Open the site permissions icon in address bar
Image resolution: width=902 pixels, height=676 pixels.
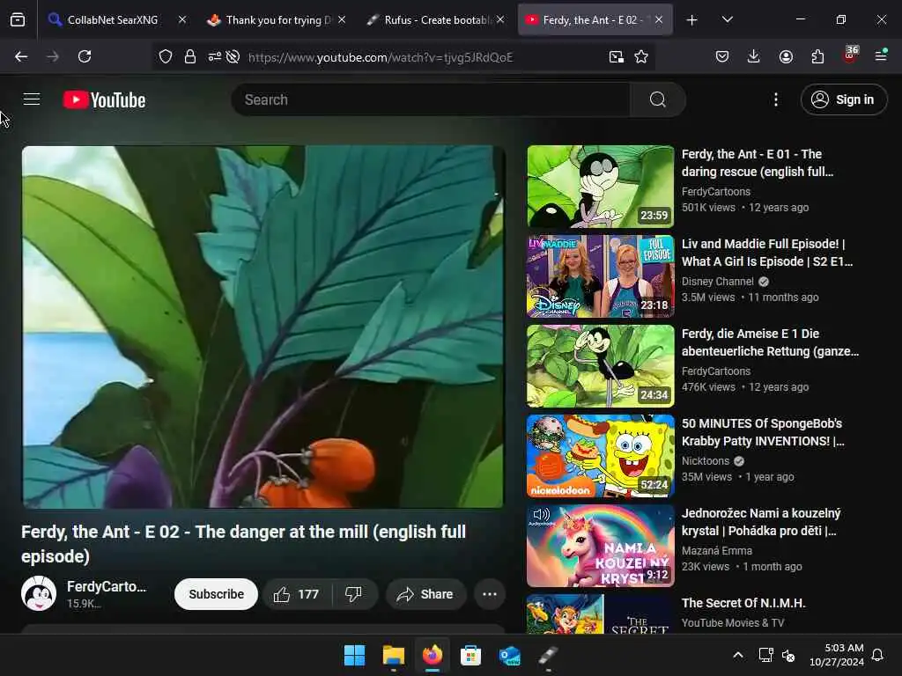(215, 56)
